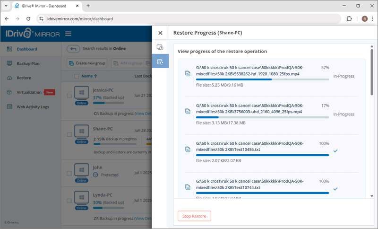The height and width of the screenshot is (229, 378).
Task: Open the Chrome tab search dropdown
Action: [x=9, y=6]
